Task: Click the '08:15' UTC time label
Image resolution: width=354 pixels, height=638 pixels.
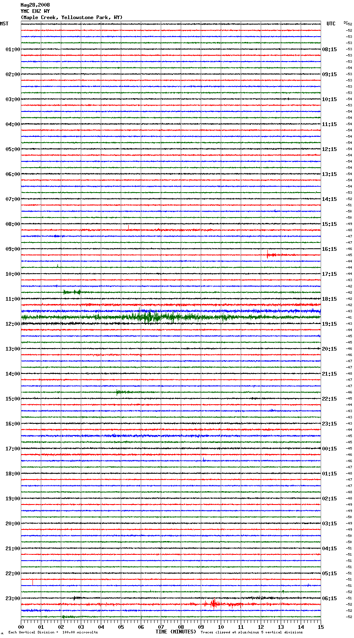Action: pyautogui.click(x=329, y=49)
